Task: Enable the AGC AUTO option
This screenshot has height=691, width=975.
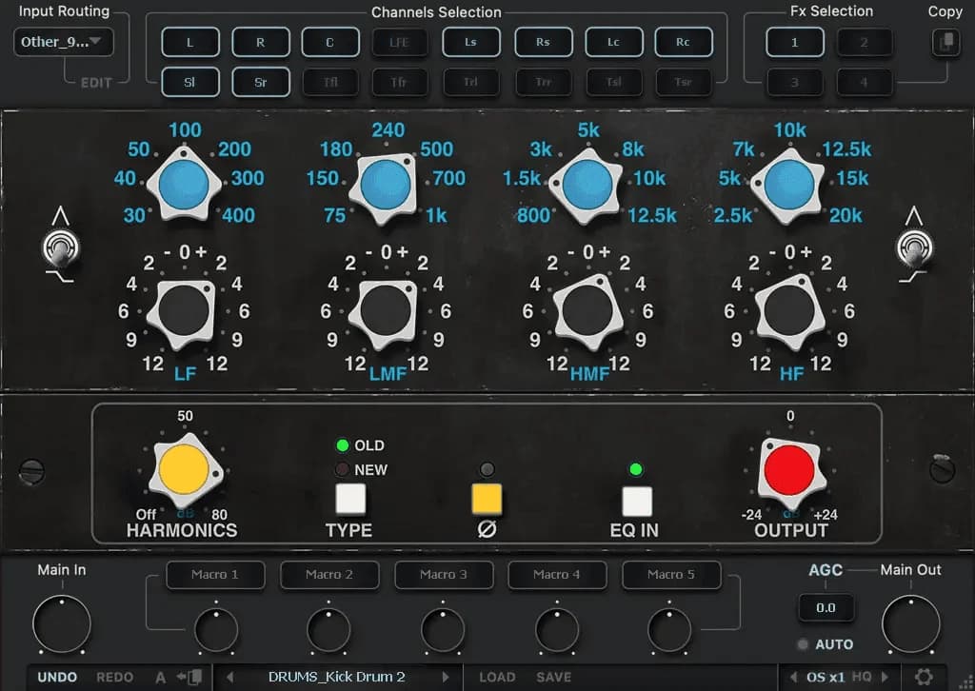Action: click(805, 644)
